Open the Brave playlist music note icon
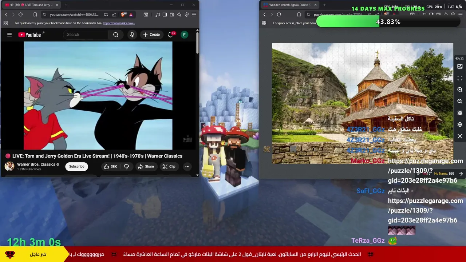Screen dimensions: 466x262 (x=158, y=15)
